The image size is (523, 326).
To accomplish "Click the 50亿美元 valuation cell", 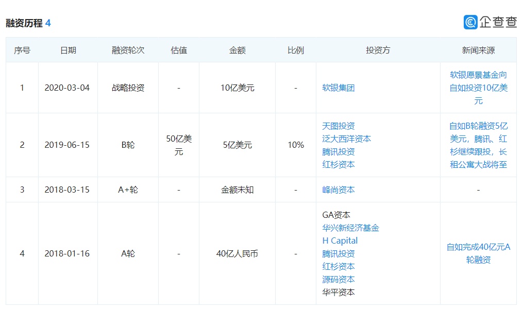I will [179, 145].
